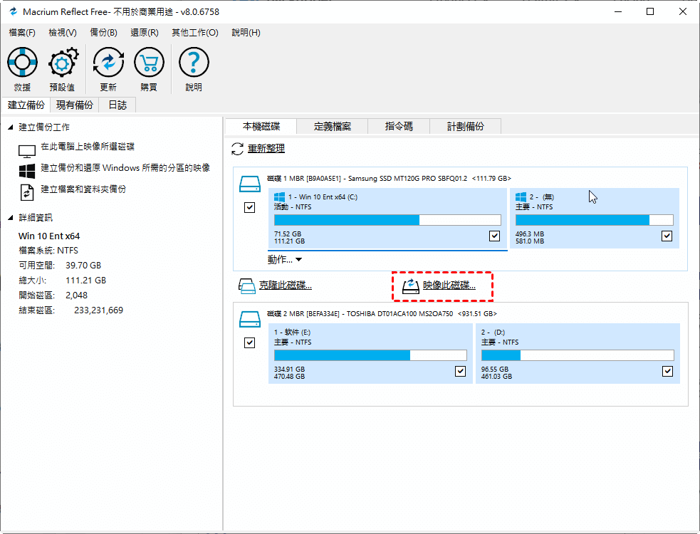
Task: Click the C: partition usage bar
Action: click(x=387, y=220)
